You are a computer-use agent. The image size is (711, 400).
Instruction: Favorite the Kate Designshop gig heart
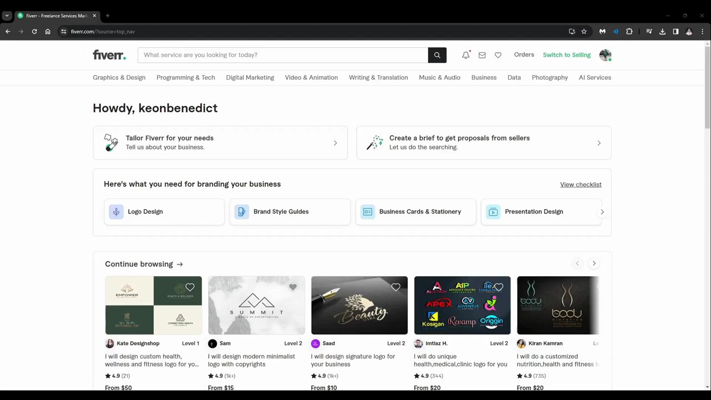190,287
